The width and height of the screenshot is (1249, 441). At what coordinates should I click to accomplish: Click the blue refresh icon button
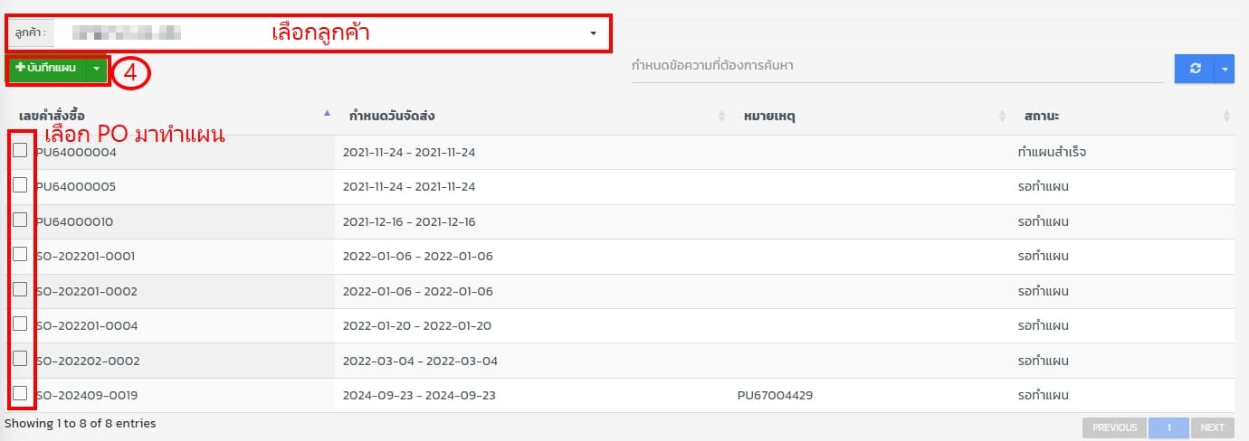[1195, 69]
